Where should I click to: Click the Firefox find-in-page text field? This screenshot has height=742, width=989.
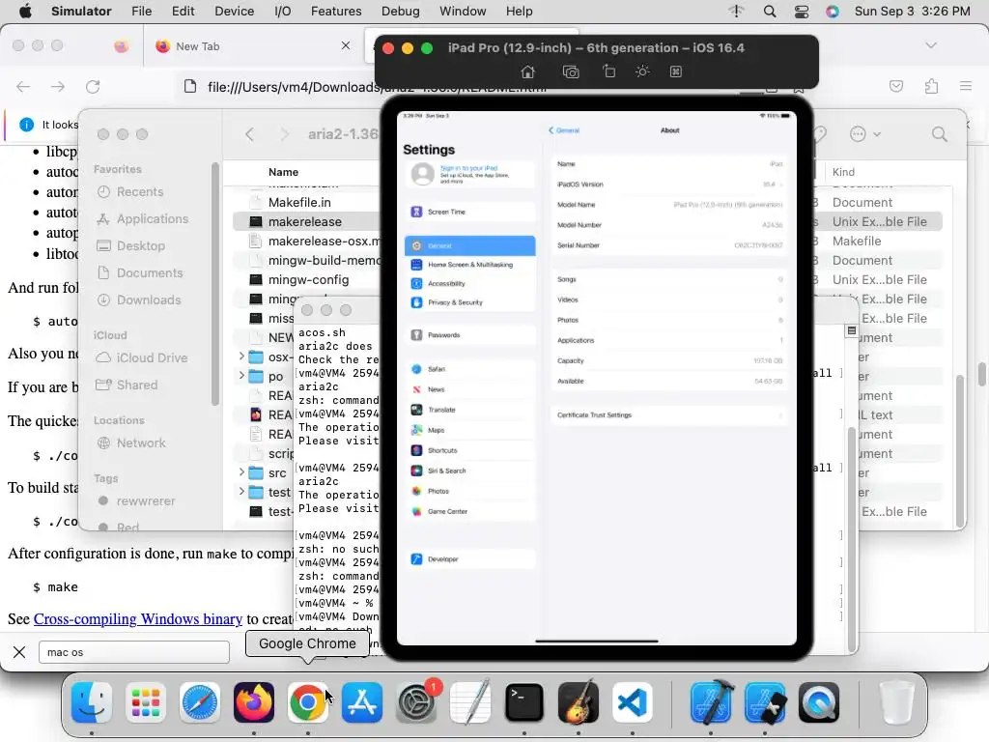133,652
